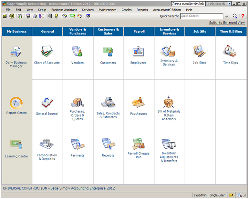249x199 pixels.
Task: Open the Accountants' Edition menu
Action: [x=167, y=10]
